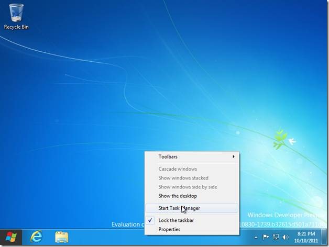Open taskbar Properties from context menu
329x247 pixels.
point(192,229)
